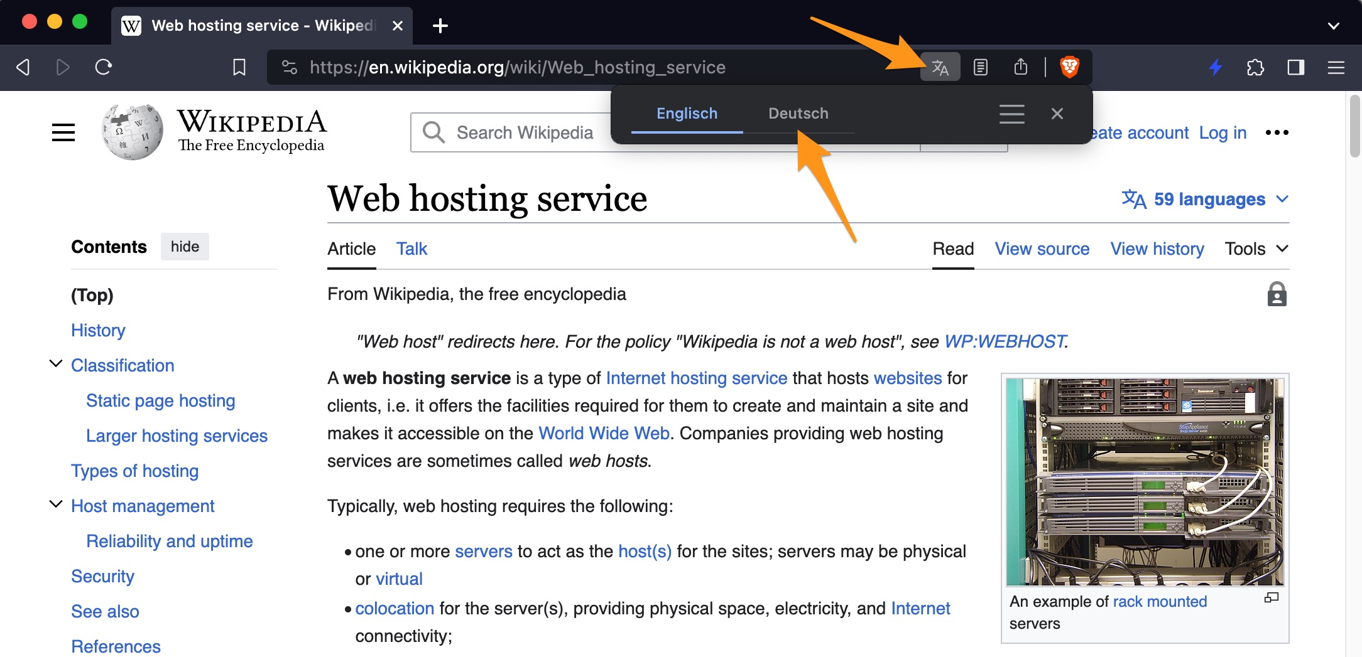Go to (Top) in contents

point(92,295)
